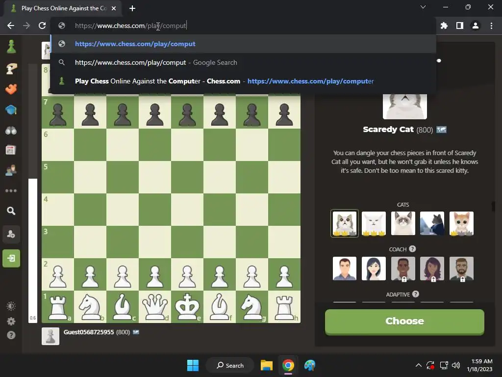Open the News newspaper icon
The height and width of the screenshot is (377, 502).
click(11, 150)
